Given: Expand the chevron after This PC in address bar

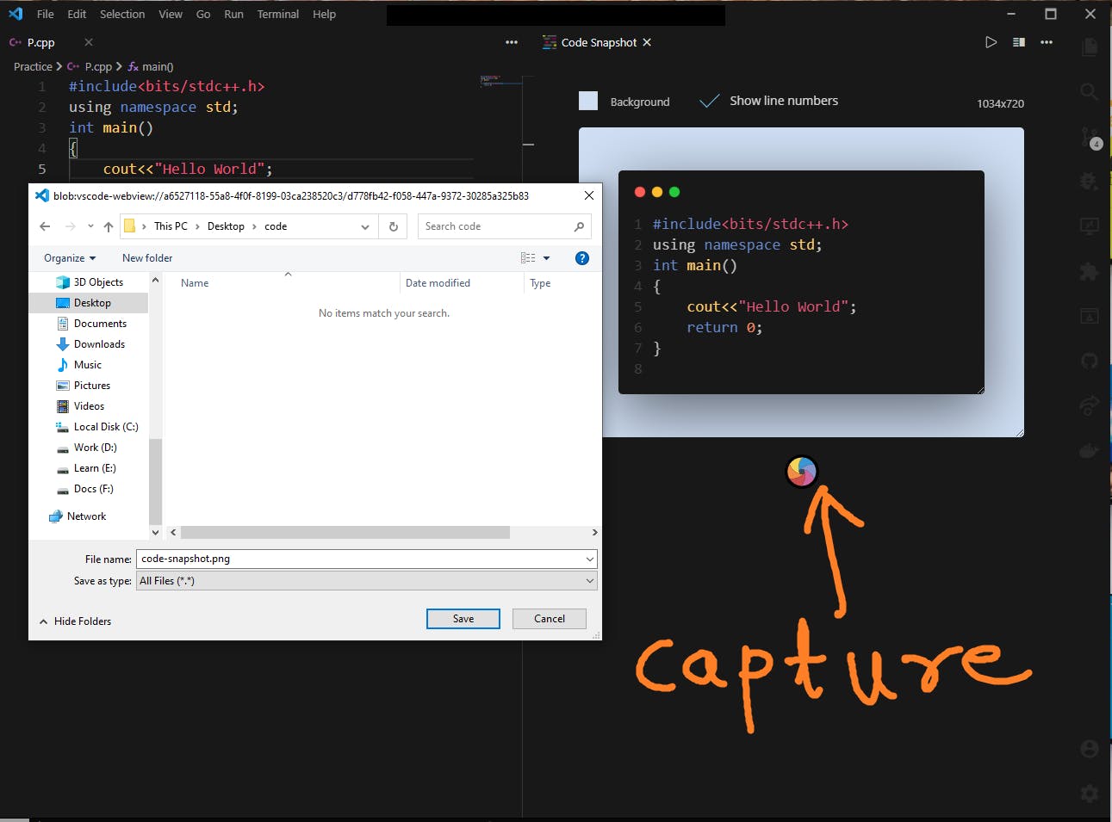Looking at the screenshot, I should coord(197,226).
